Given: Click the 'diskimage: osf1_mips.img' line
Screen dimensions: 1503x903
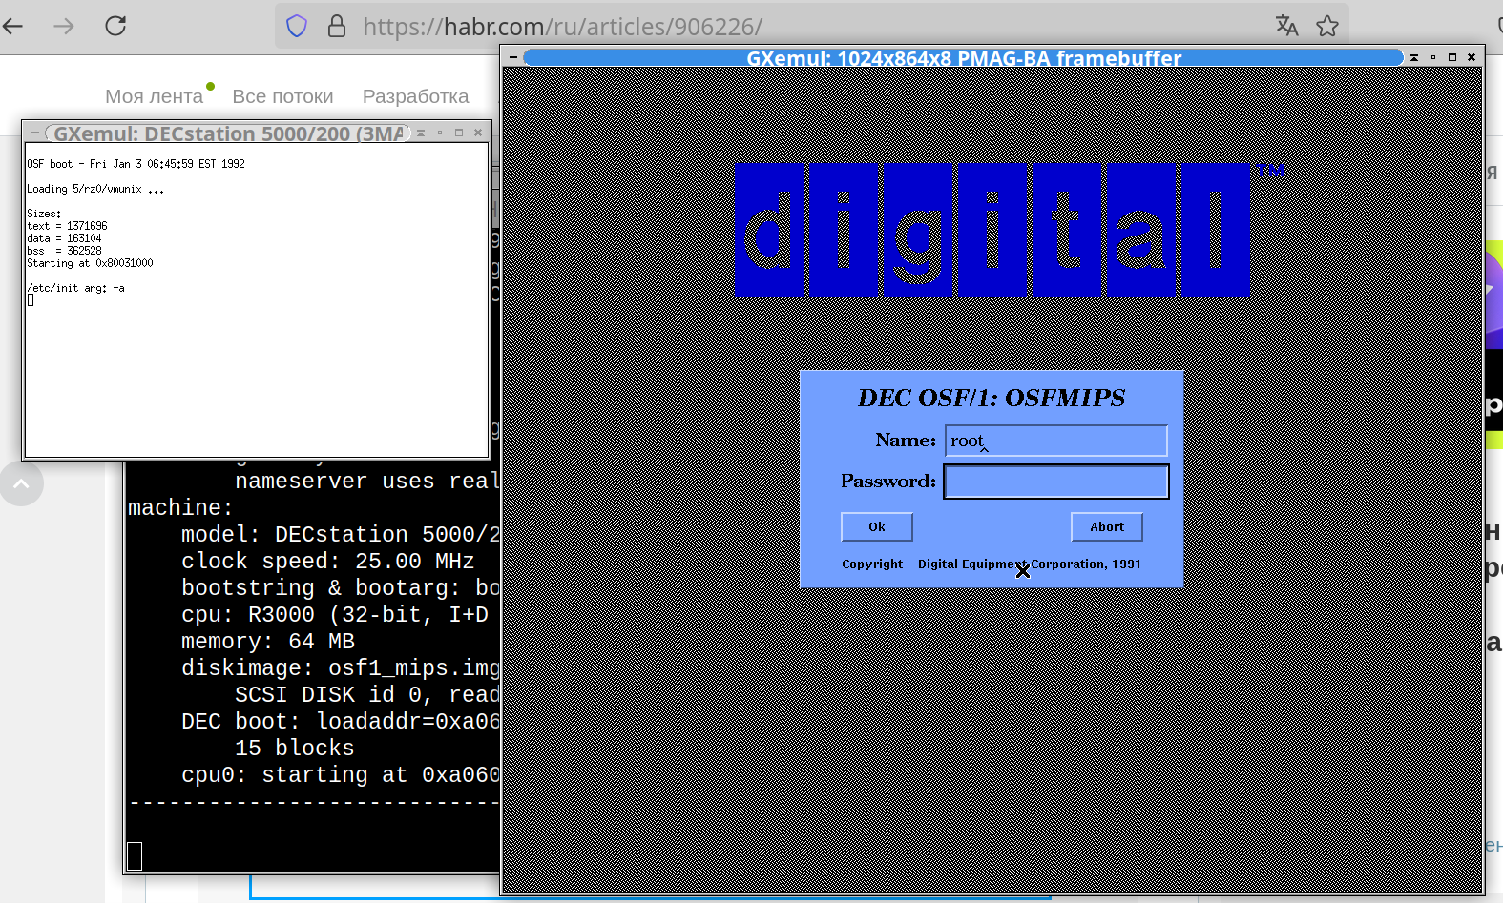Looking at the screenshot, I should [341, 668].
